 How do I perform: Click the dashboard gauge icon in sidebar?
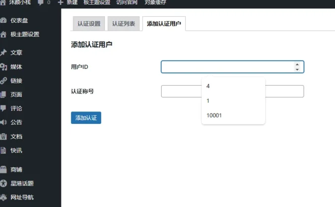point(4,21)
